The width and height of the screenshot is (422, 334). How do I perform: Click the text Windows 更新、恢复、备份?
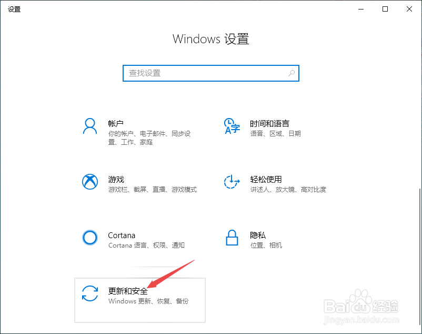148,301
